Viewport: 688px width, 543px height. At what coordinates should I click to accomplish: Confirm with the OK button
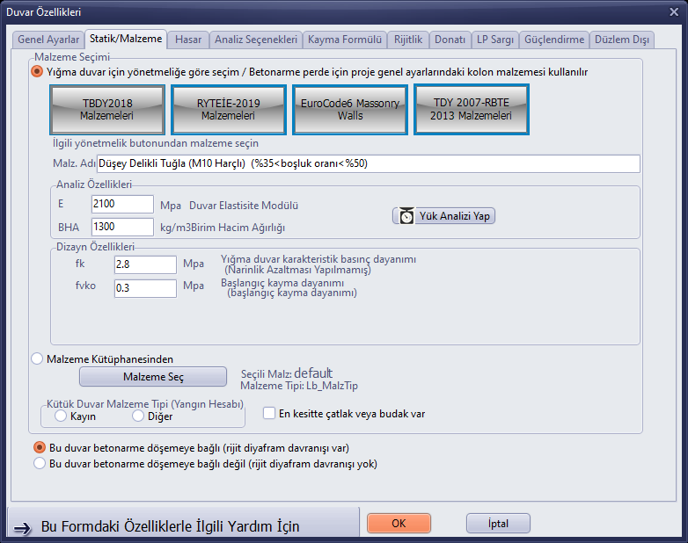(x=399, y=524)
